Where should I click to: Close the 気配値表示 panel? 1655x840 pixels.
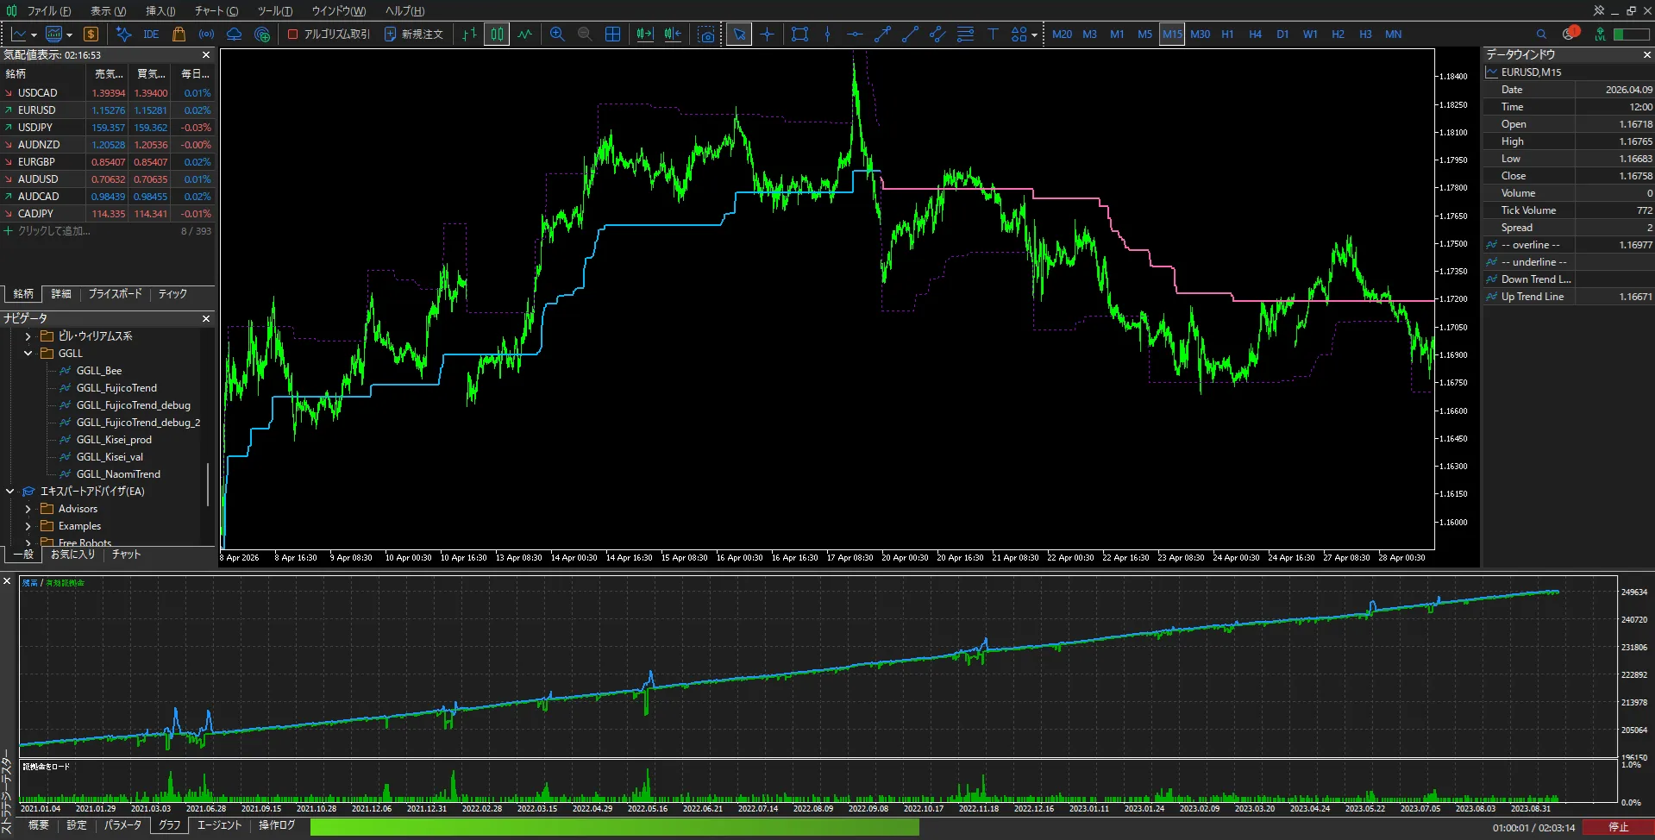click(206, 54)
